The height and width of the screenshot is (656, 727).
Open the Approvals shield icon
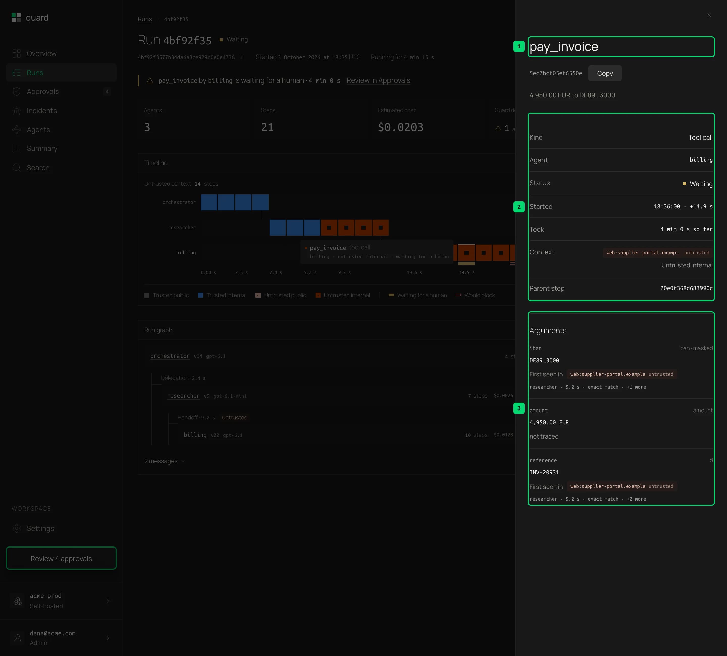click(x=17, y=92)
